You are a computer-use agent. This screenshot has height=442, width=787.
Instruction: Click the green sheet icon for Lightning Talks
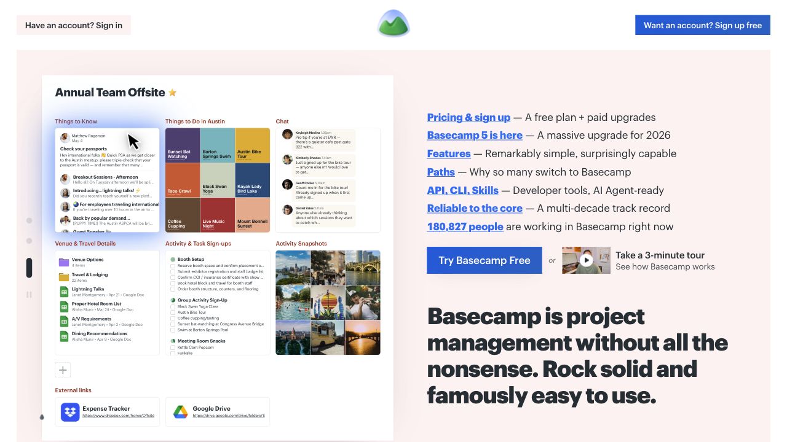(x=64, y=292)
